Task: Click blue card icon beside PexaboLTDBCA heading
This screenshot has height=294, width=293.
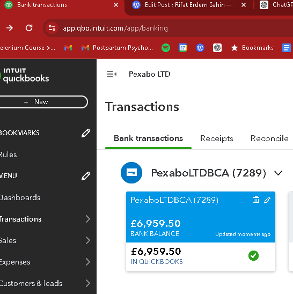Action: tap(131, 173)
